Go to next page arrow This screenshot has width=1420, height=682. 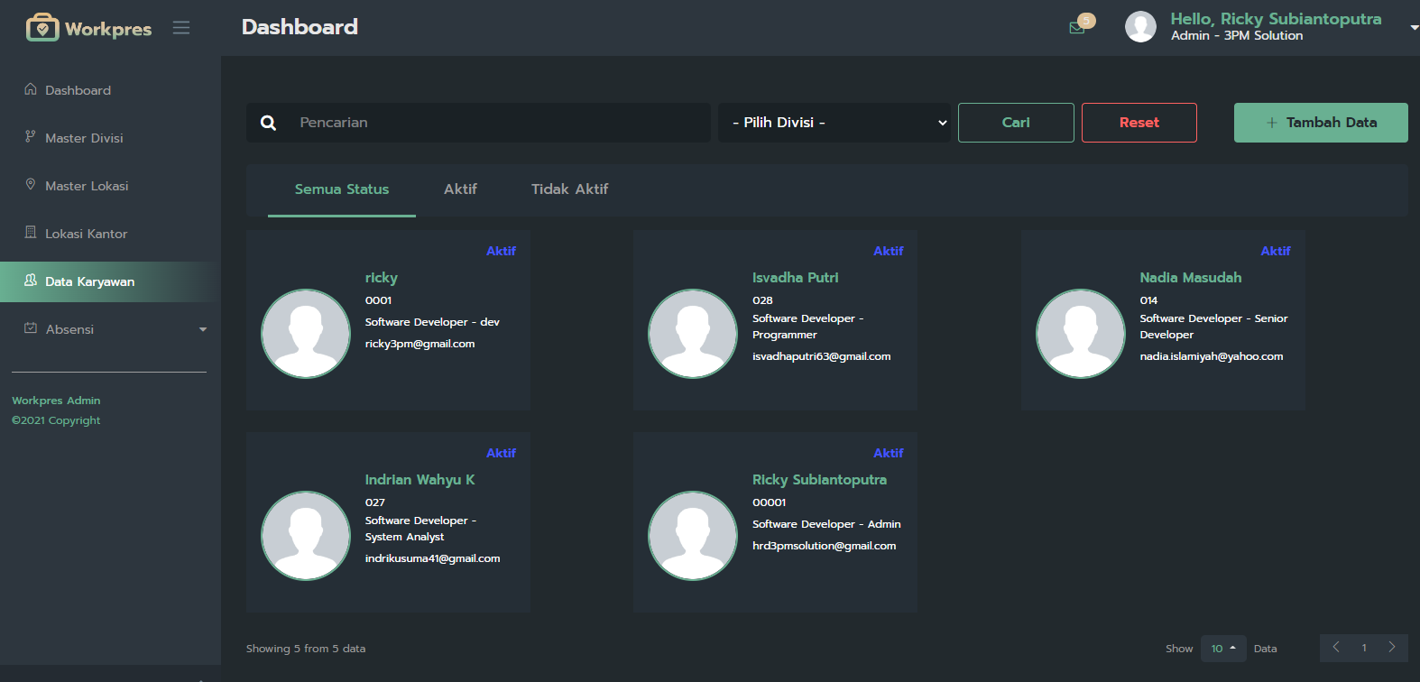(x=1392, y=648)
